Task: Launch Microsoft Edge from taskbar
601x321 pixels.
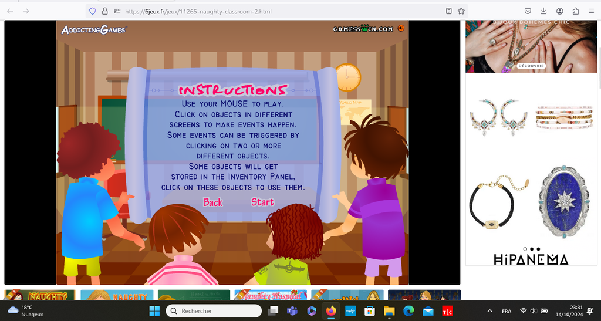Action: 408,310
